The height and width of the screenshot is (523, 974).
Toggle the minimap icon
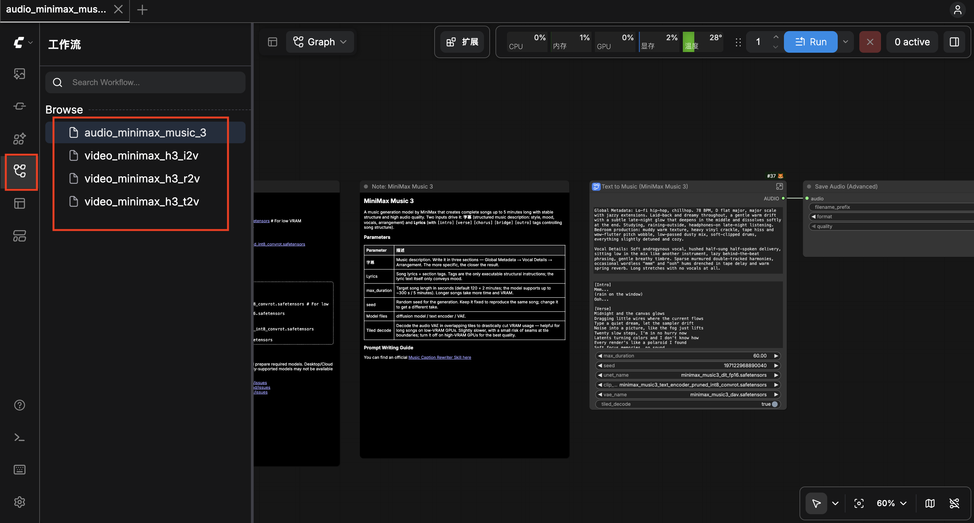930,503
